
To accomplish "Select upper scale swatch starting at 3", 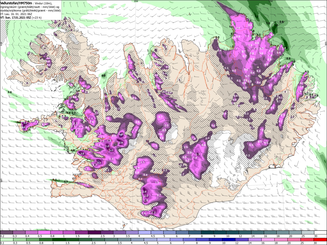I will (119, 232).
